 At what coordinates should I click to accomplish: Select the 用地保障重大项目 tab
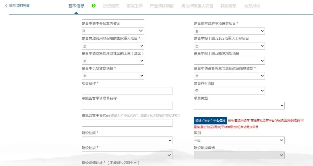click(x=197, y=6)
